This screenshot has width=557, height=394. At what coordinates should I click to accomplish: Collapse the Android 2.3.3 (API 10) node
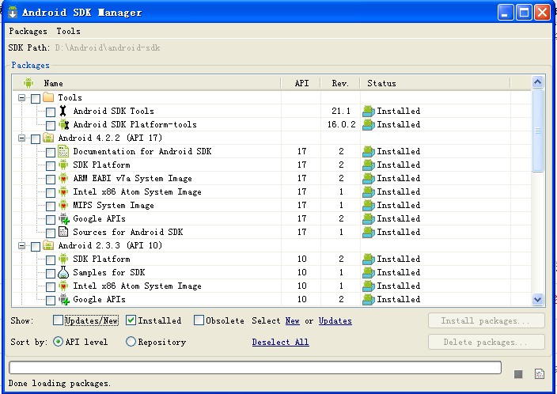(22, 245)
